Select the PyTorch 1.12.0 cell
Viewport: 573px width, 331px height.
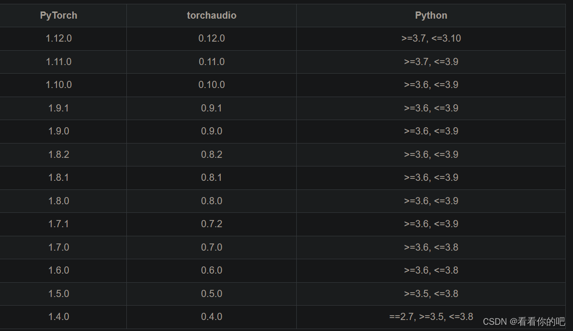point(58,38)
